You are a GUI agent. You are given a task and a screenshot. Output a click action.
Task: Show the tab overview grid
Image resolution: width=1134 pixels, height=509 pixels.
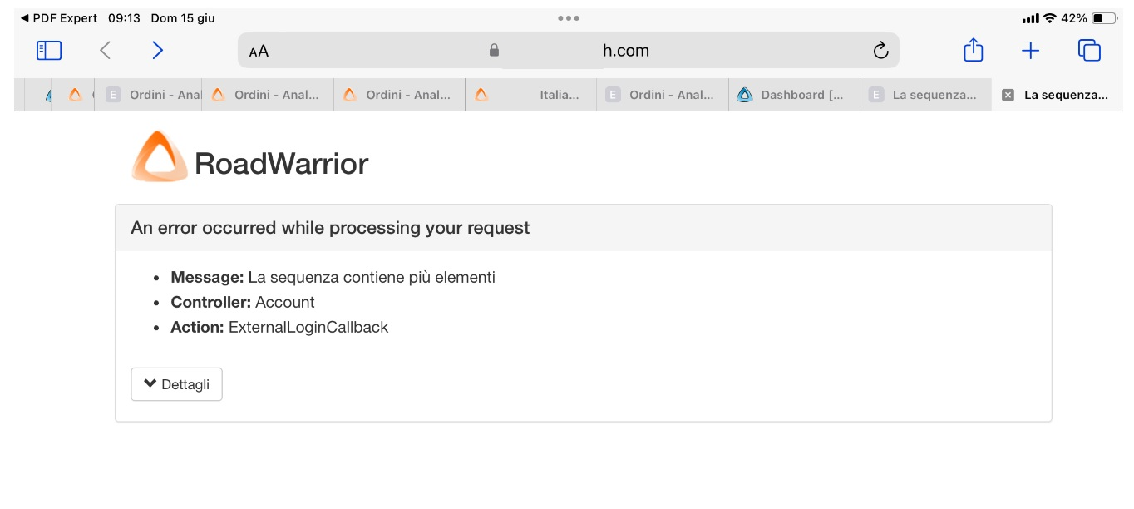coord(1088,51)
